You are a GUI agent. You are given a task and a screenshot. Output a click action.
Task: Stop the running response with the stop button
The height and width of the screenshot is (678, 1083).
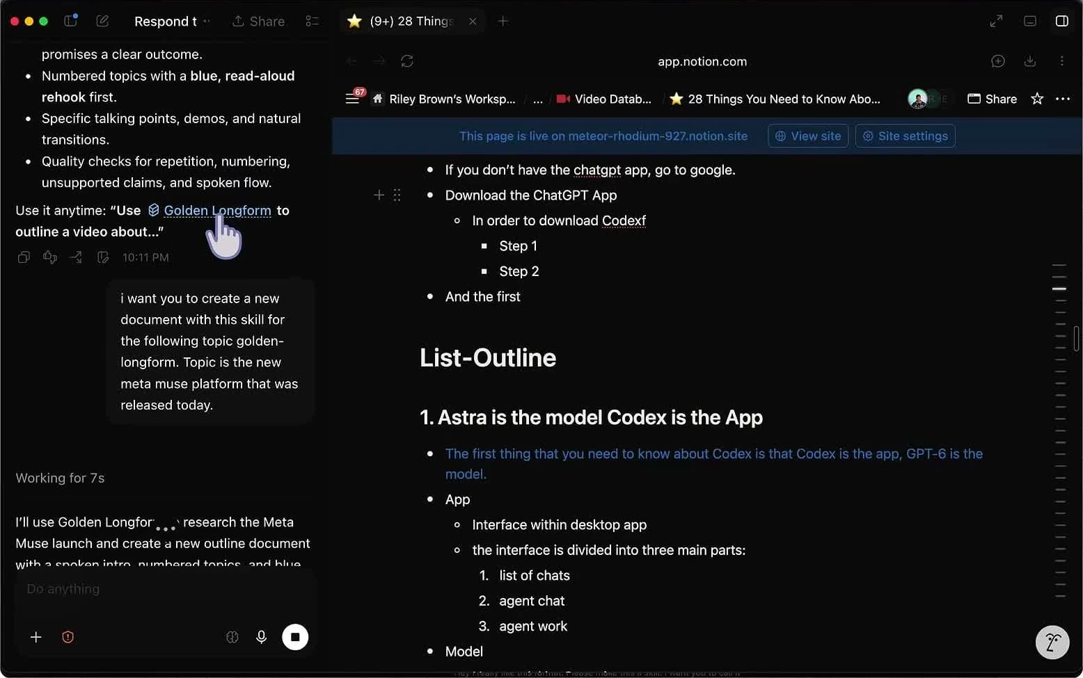point(295,637)
